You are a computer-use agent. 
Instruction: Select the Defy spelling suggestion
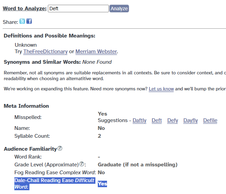pyautogui.click(x=173, y=120)
